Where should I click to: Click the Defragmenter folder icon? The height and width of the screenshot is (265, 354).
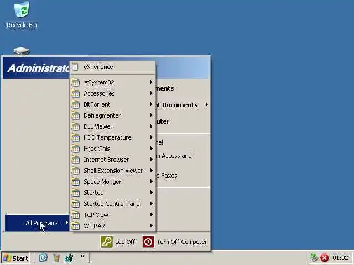point(75,115)
